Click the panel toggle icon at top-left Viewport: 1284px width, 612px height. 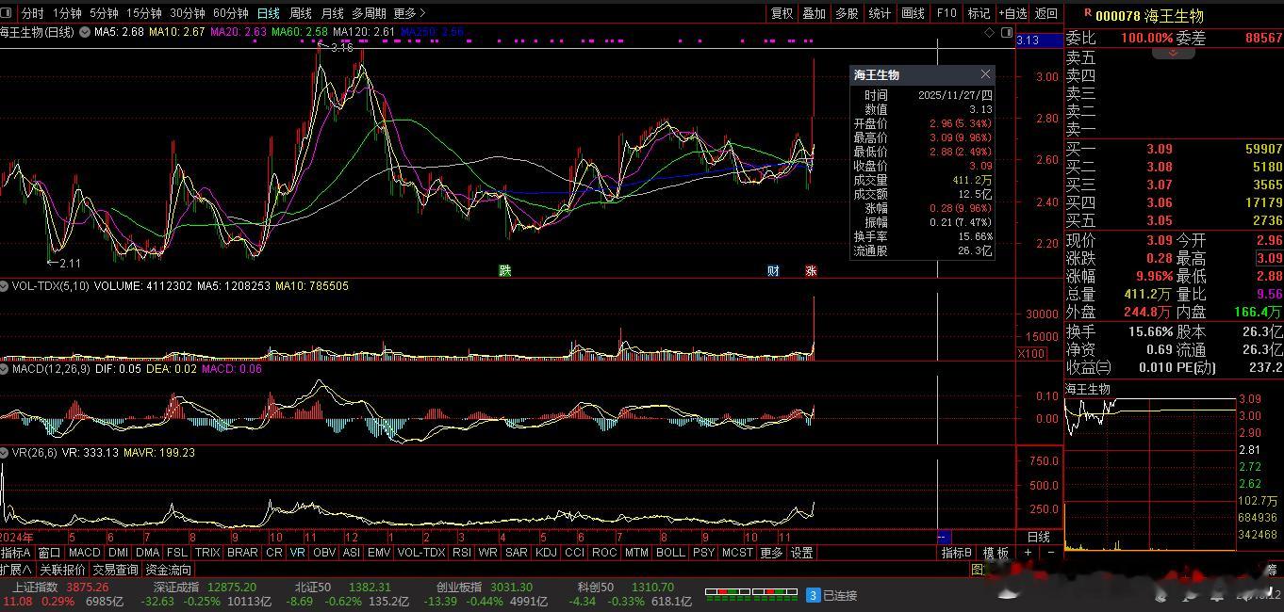pos(7,13)
